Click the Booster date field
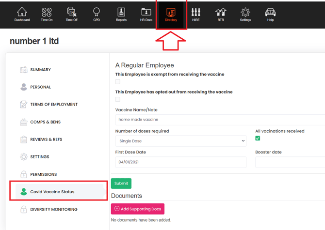 (290, 162)
